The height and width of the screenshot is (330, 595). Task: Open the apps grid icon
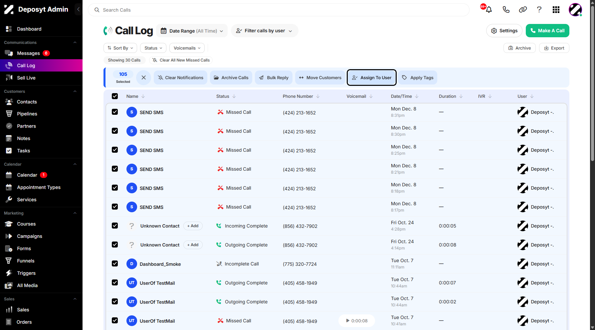[556, 10]
